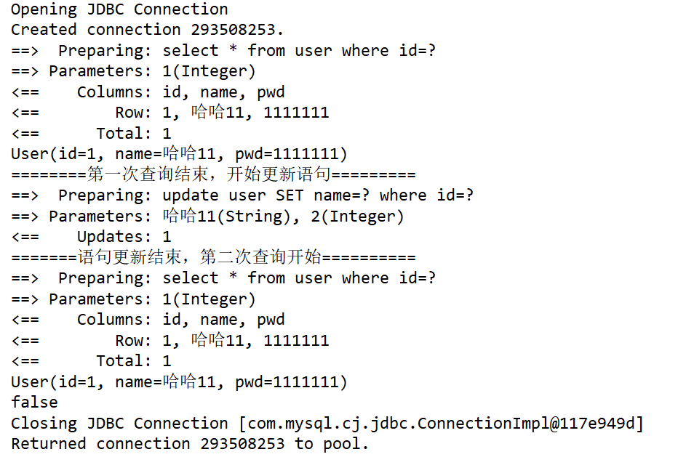The image size is (694, 465).
Task: Click the first "User(id=1, name=哈哈11" output line
Action: click(179, 154)
